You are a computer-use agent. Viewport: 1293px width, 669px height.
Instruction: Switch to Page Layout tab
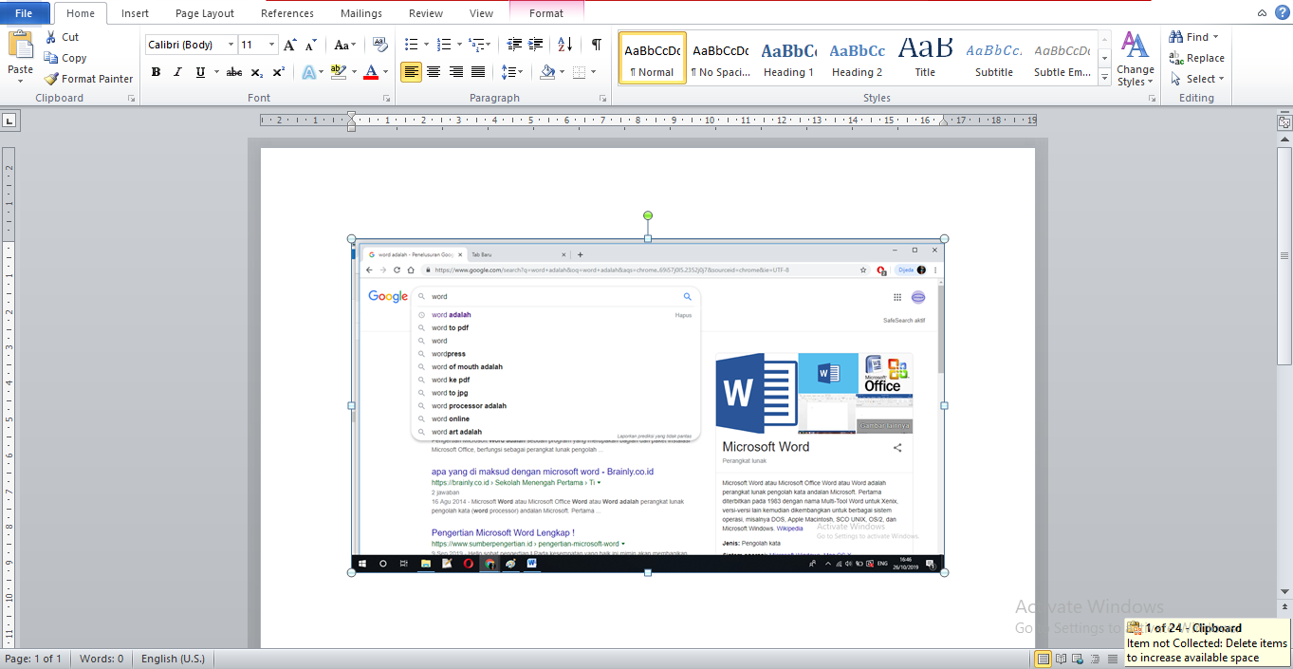click(205, 13)
